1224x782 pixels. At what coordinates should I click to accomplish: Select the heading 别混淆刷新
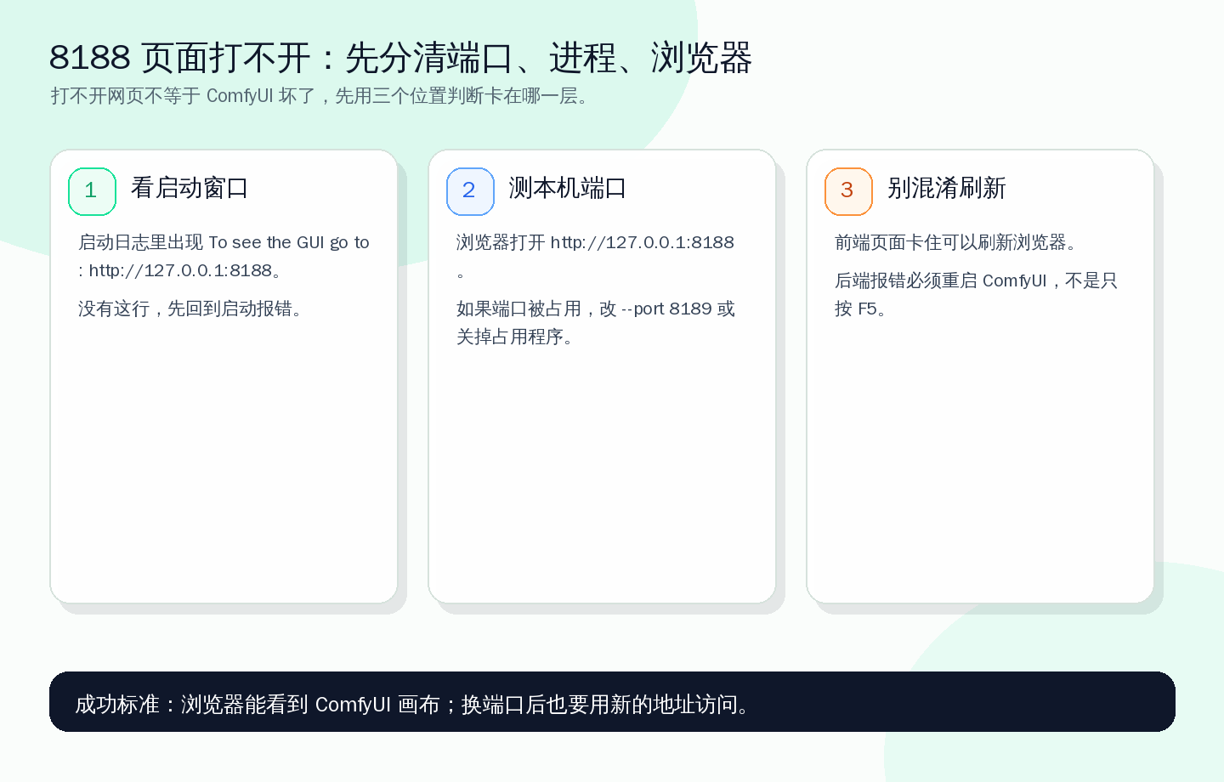pos(946,188)
